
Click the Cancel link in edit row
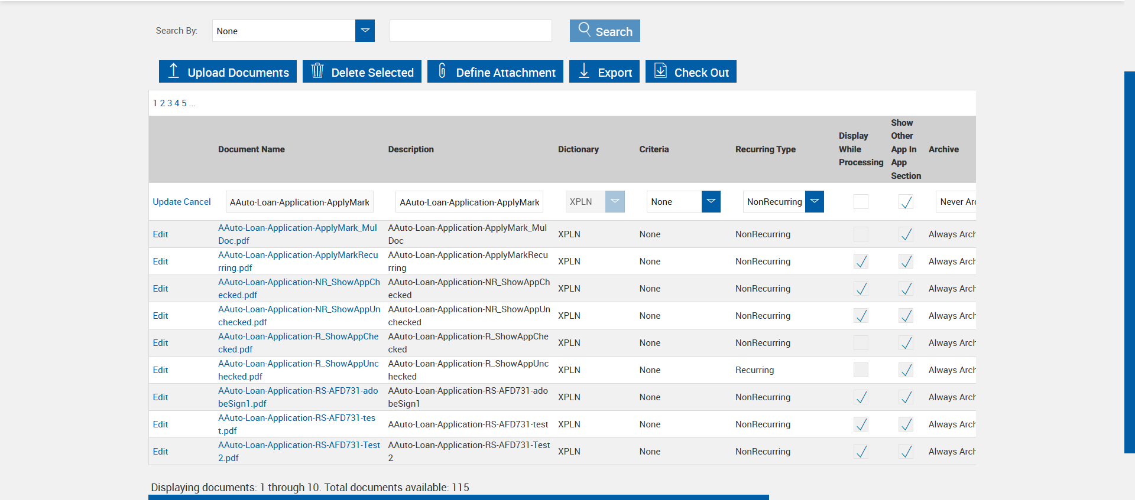(197, 202)
